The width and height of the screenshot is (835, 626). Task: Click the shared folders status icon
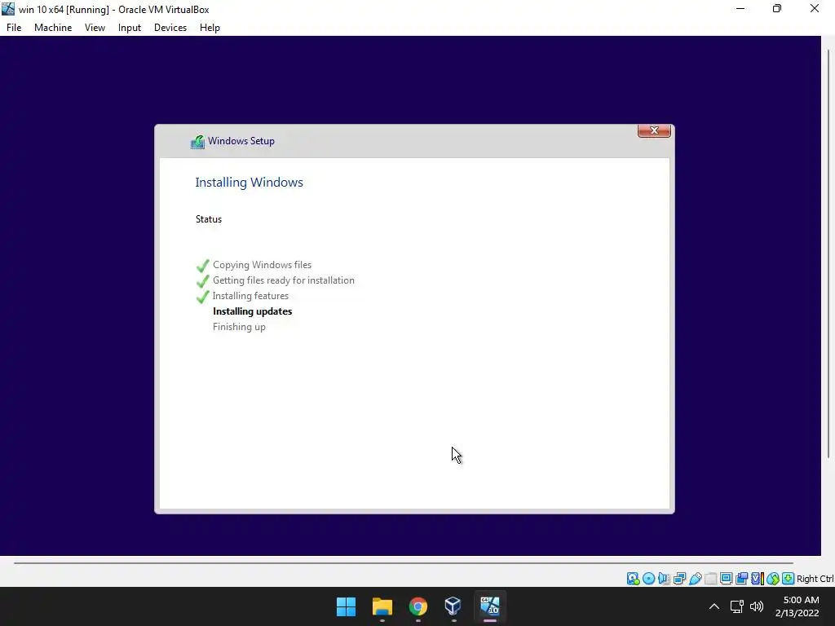click(x=710, y=578)
